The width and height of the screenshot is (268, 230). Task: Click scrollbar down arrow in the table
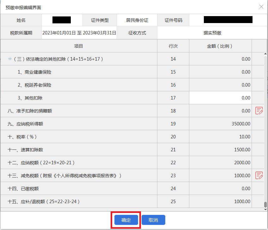[265, 209]
